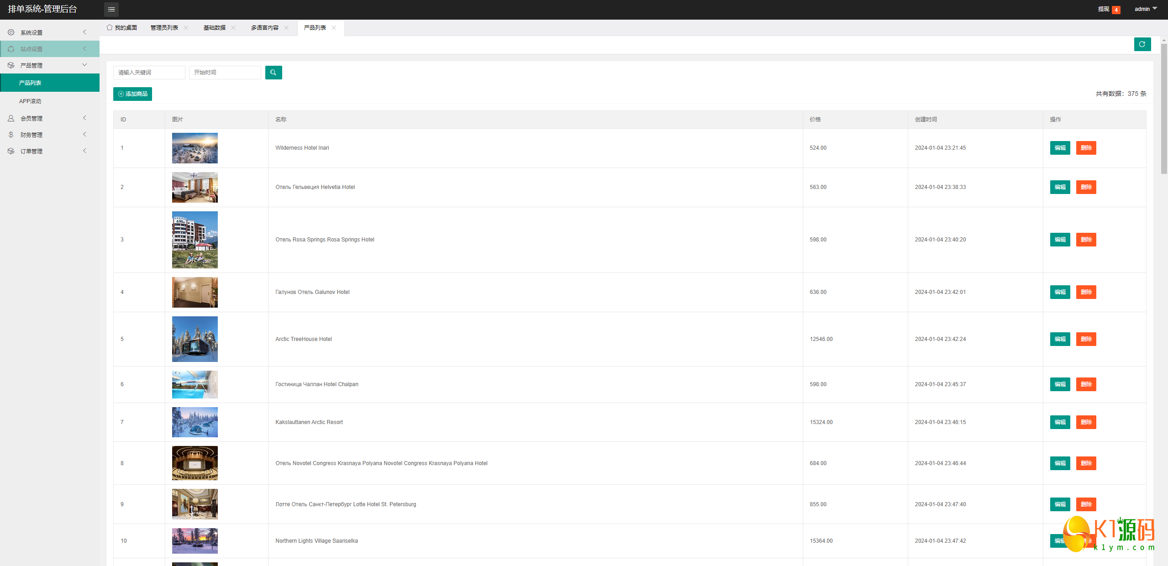Click the keyword search input field
This screenshot has height=566, width=1168.
149,73
